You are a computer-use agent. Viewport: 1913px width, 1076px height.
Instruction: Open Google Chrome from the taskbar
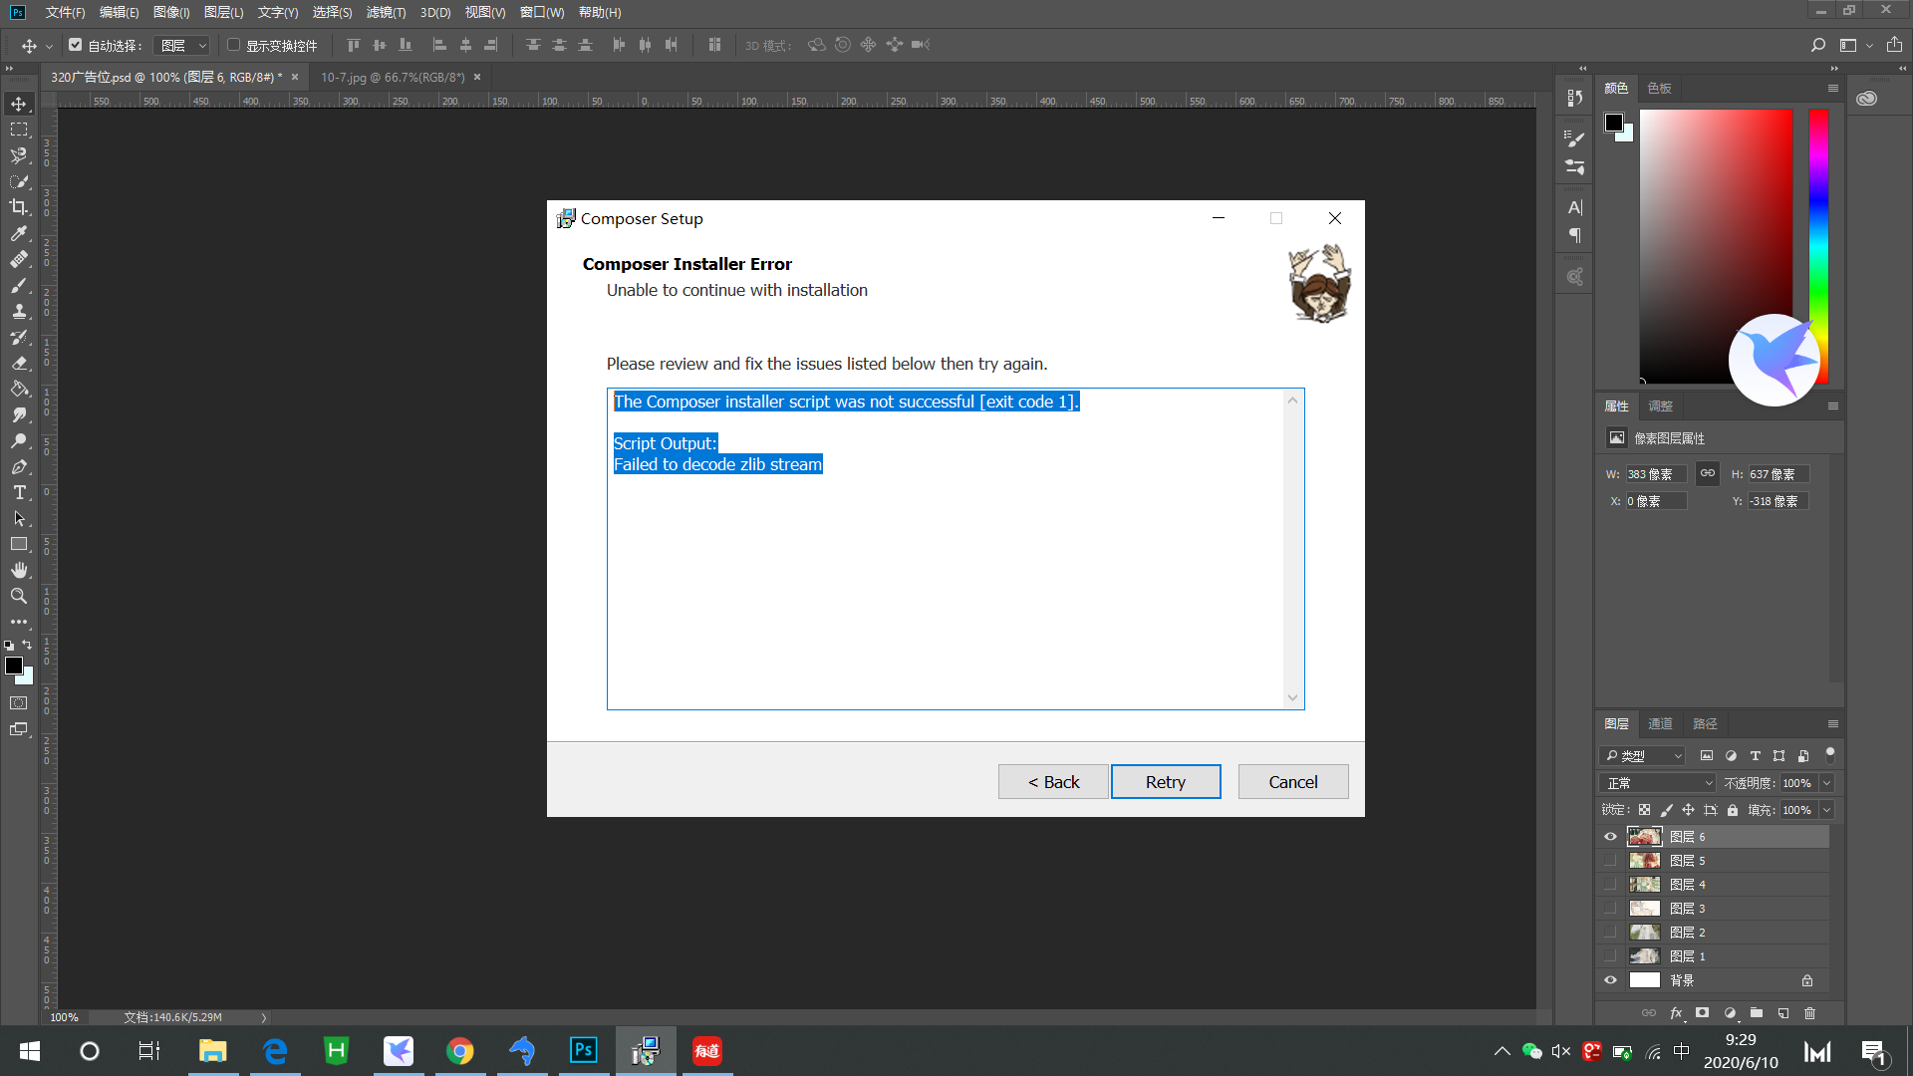pyautogui.click(x=459, y=1051)
